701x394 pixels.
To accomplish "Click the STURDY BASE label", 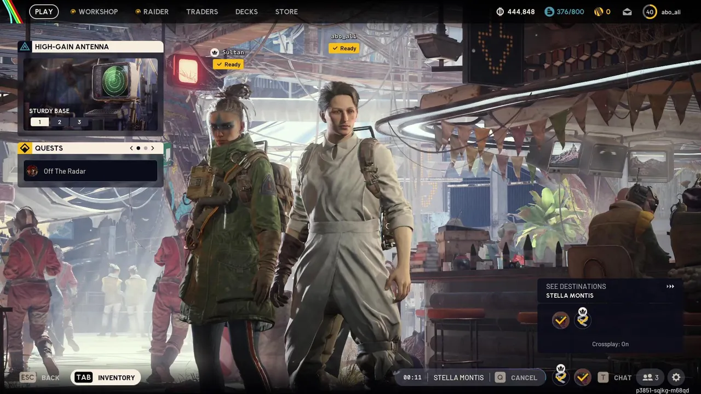I will click(49, 111).
